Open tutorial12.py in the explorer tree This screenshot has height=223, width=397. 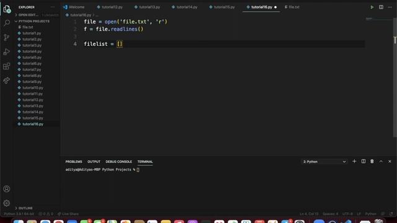(33, 100)
